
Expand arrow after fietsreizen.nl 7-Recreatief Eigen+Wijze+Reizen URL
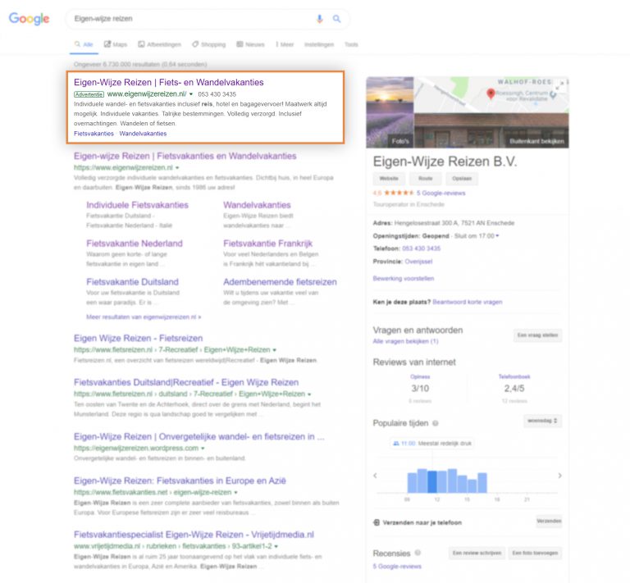pos(275,350)
